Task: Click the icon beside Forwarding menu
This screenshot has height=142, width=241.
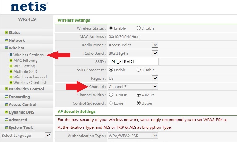Action: (6, 97)
